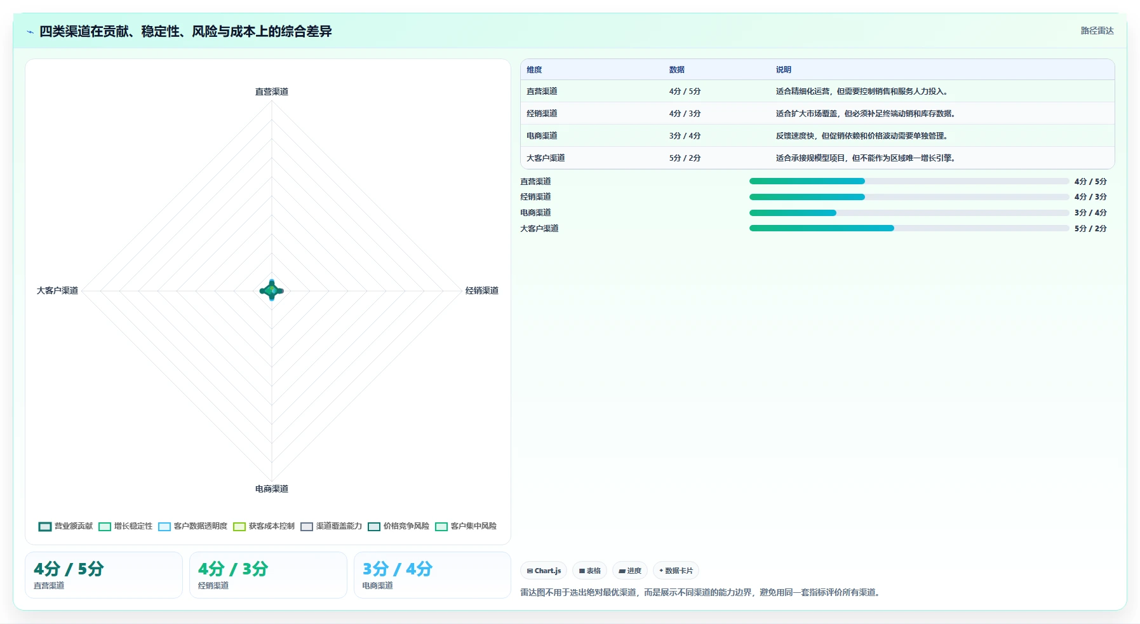Click the 直营渠道 progress bar
The height and width of the screenshot is (624, 1140).
point(909,181)
